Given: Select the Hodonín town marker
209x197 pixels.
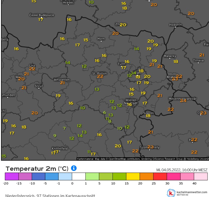Looking at the screenshot, I should [x=175, y=27].
